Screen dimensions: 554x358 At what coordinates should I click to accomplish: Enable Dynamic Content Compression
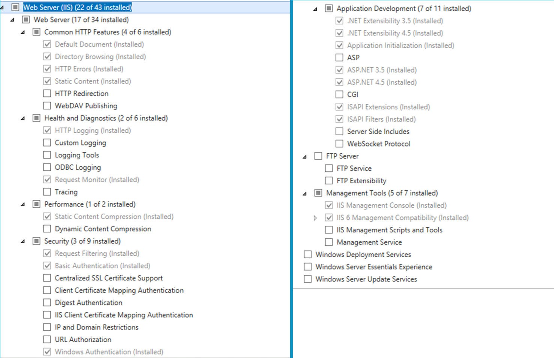click(x=47, y=229)
